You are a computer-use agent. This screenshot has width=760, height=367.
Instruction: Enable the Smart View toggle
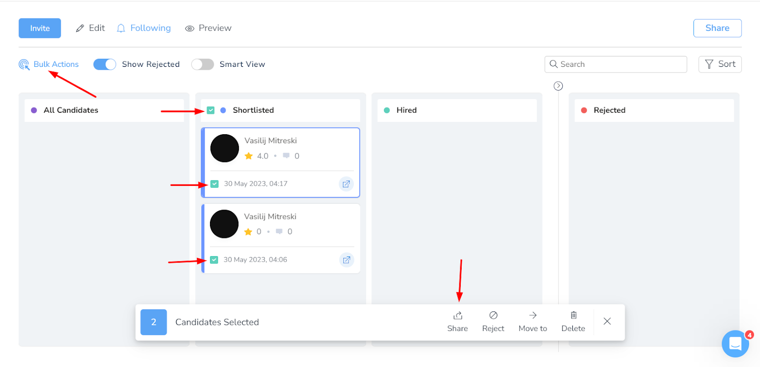tap(202, 64)
